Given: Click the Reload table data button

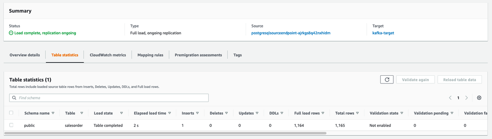Looking at the screenshot, I should tap(460, 80).
